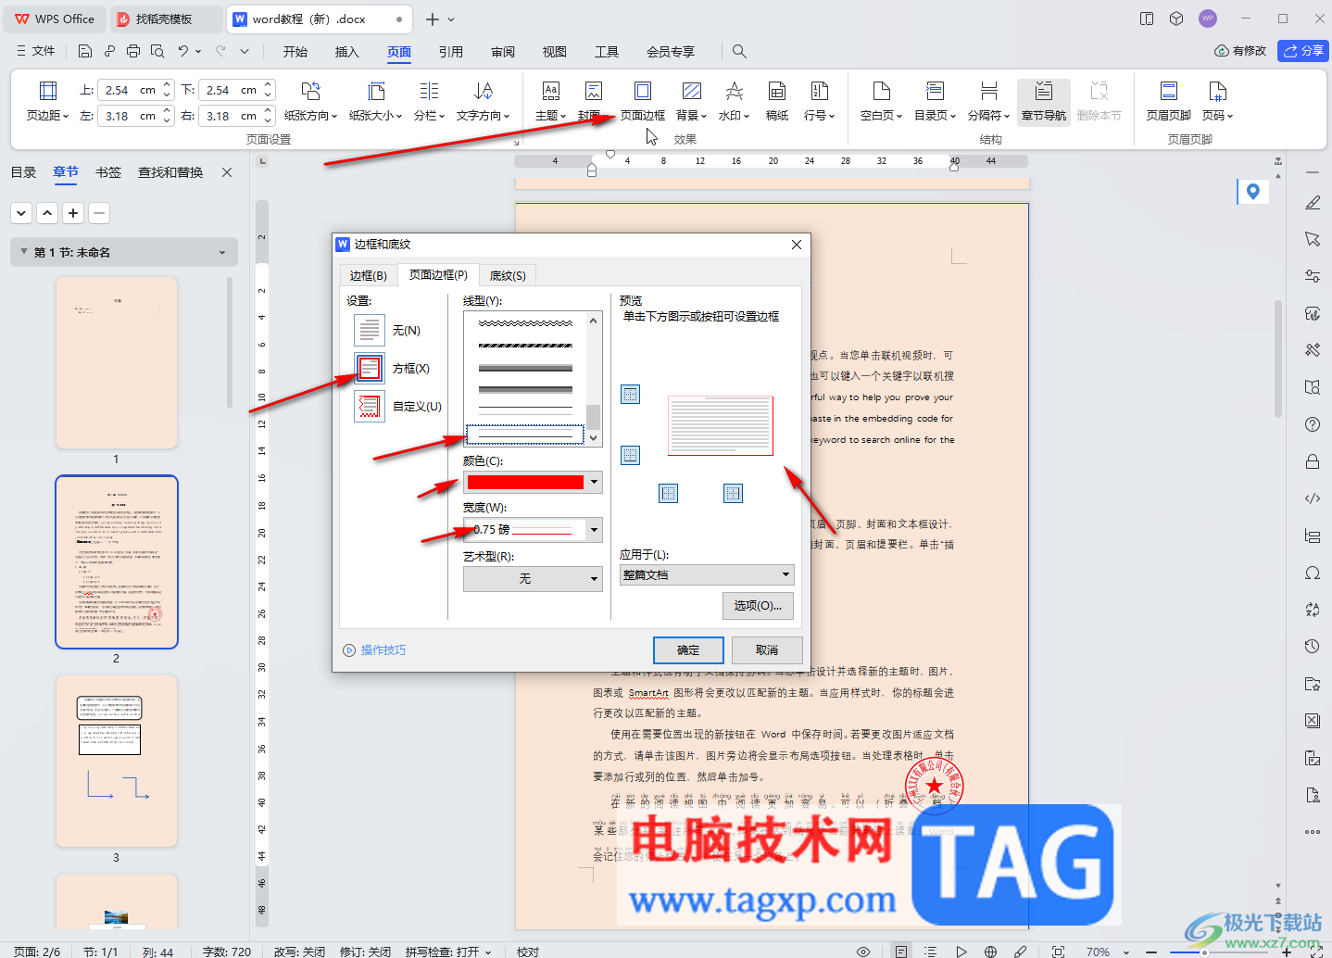Click the 选项(O)... options button
This screenshot has width=1332, height=958.
tap(758, 605)
